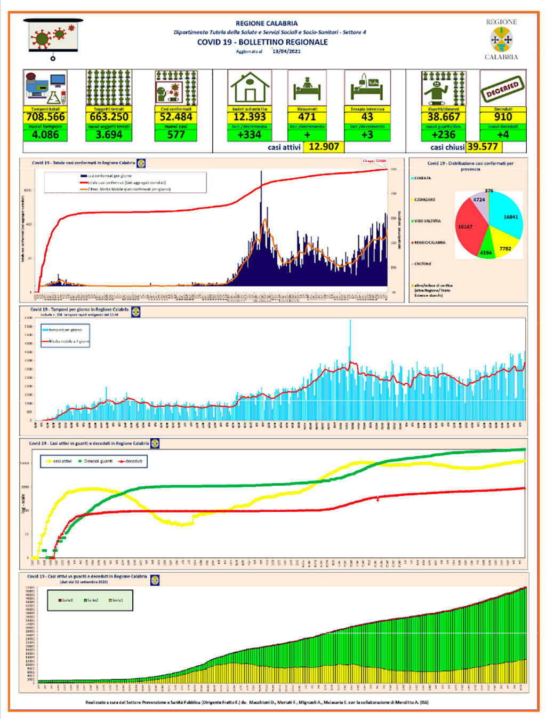Click the casi attivi 12.907 value

pyautogui.click(x=324, y=147)
